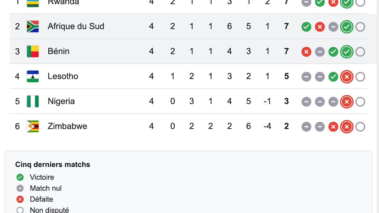The height and width of the screenshot is (213, 379).
Task: Open the Afrique du Sud team link
Action: [76, 26]
